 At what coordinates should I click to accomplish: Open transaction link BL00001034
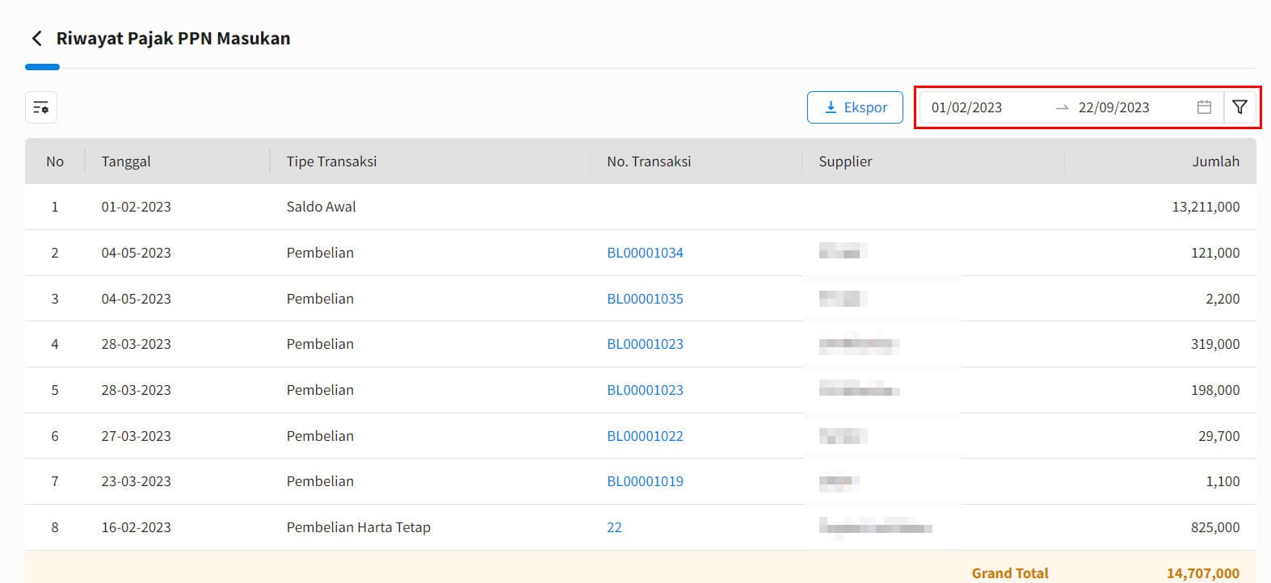click(645, 253)
